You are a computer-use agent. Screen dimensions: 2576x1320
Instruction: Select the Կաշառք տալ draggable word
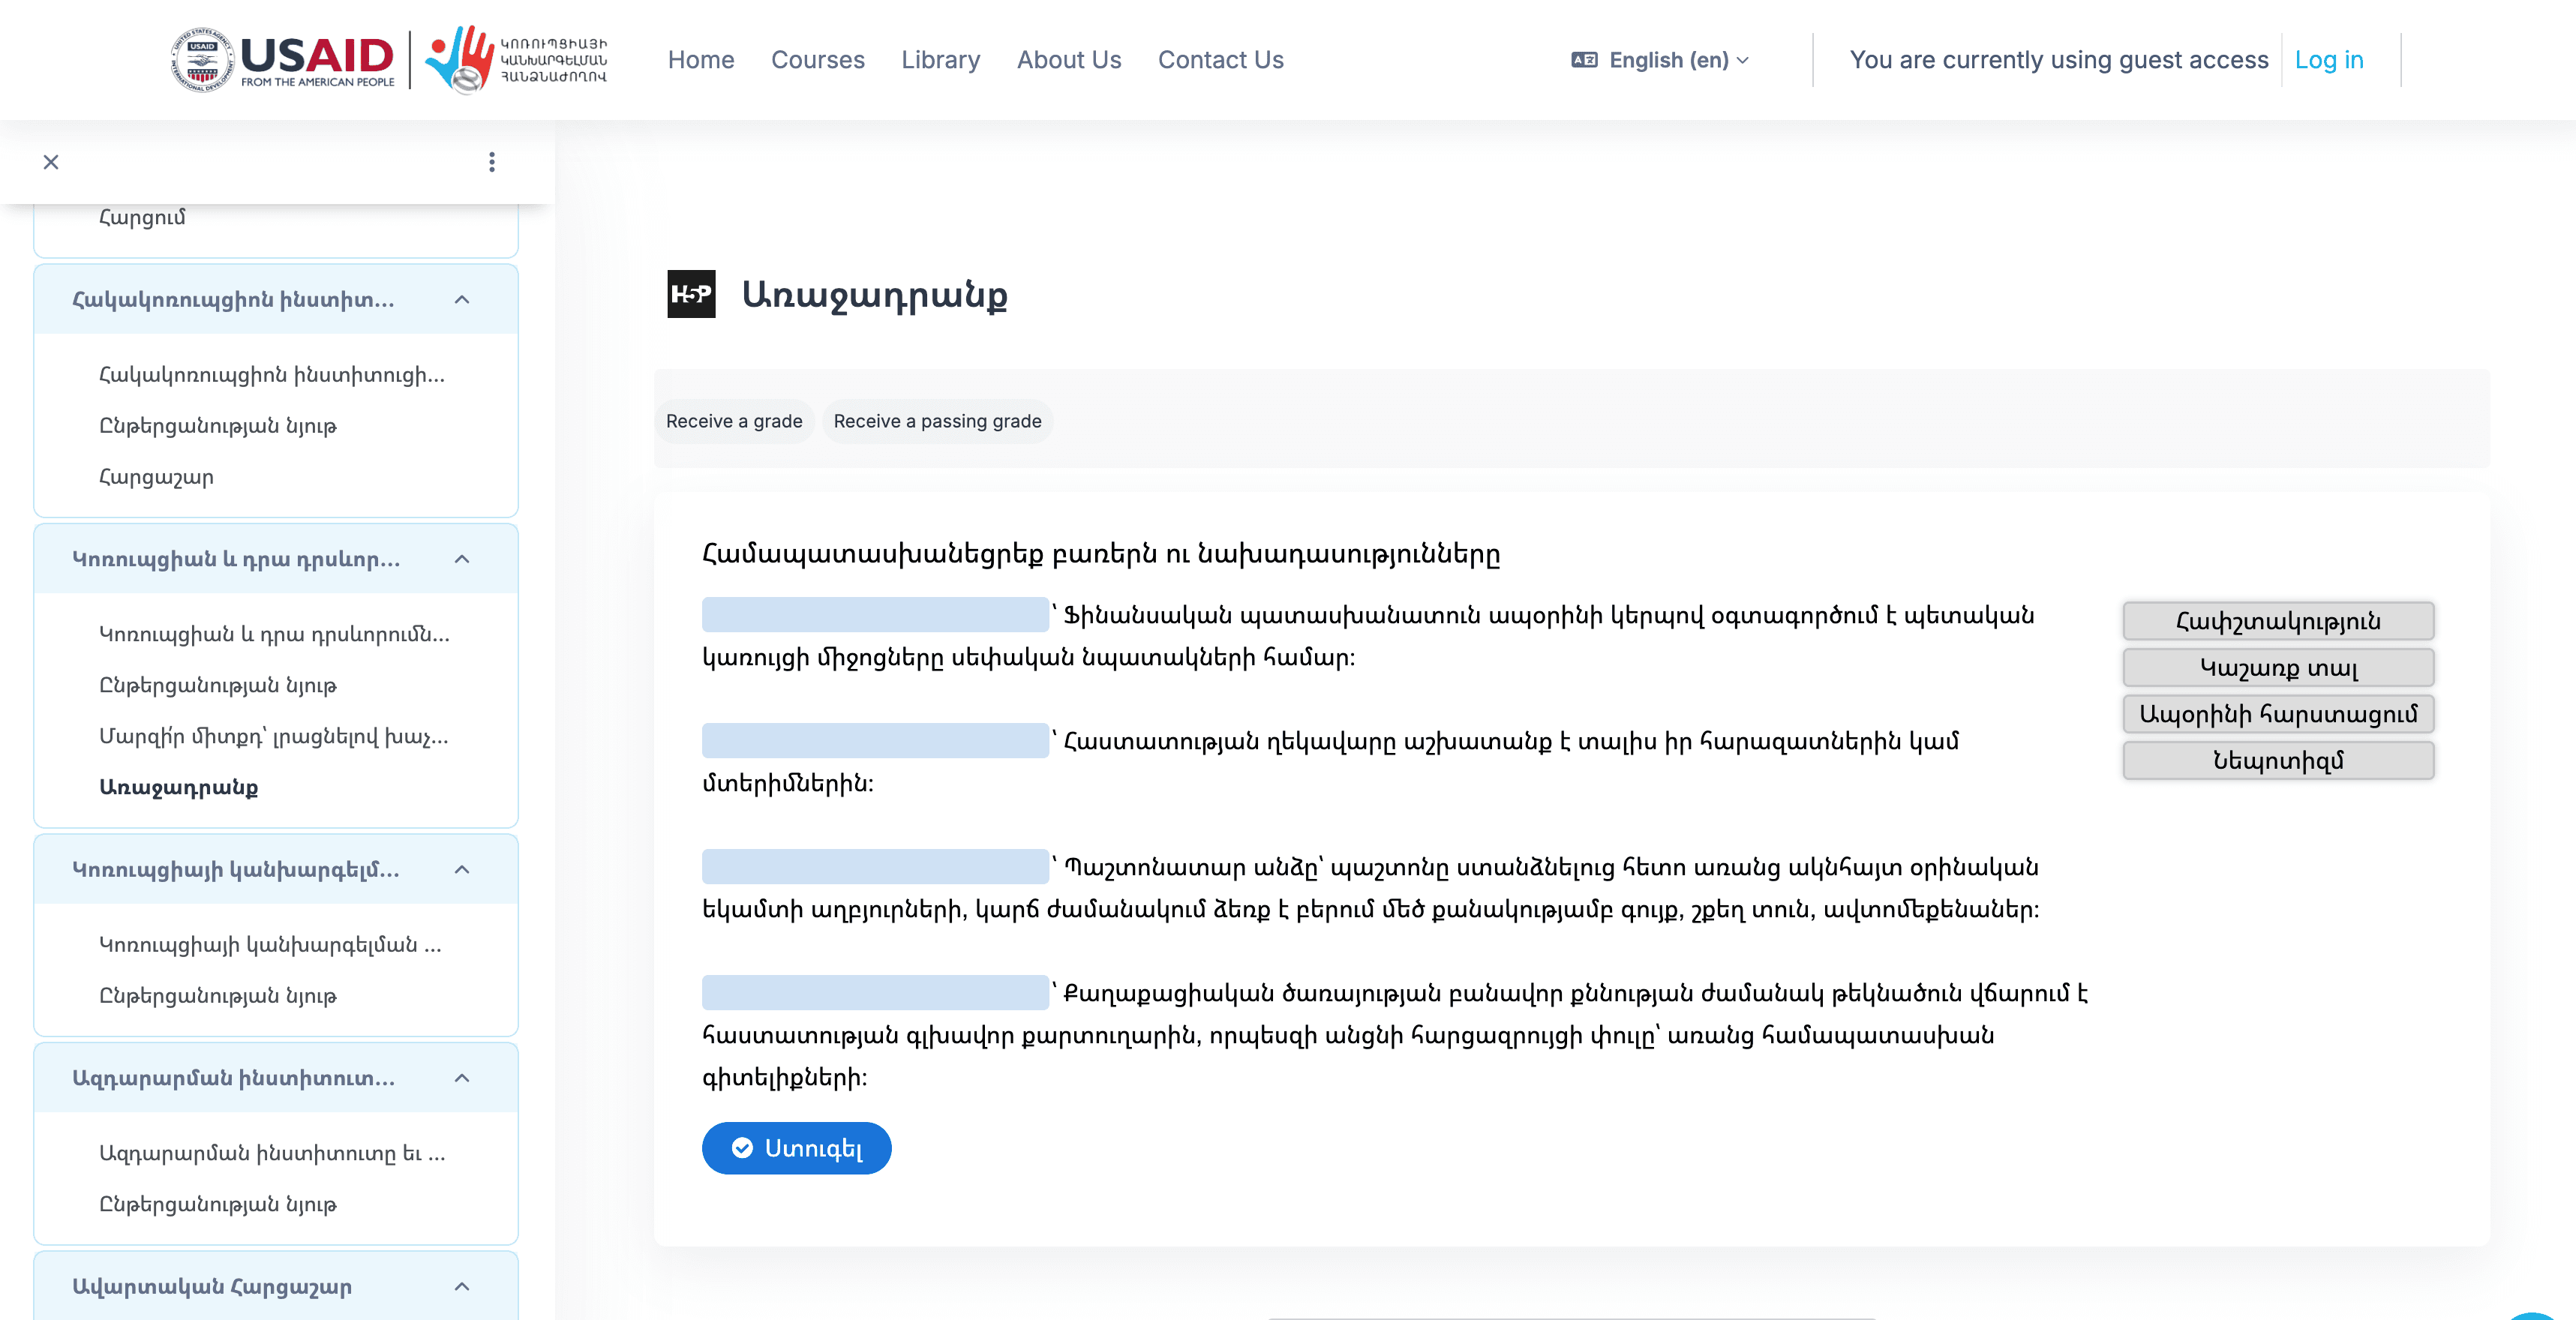click(2278, 667)
